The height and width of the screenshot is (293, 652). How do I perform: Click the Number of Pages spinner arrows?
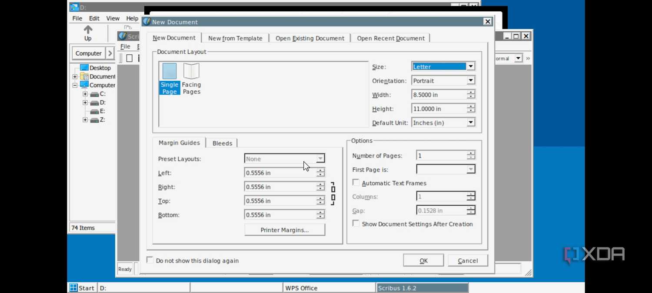point(471,155)
